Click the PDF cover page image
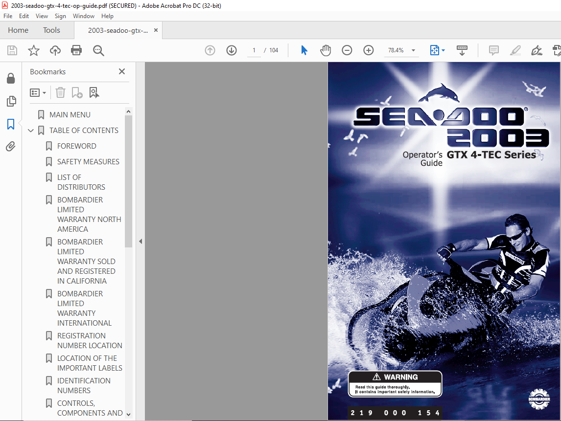This screenshot has width=561, height=421. [x=444, y=241]
